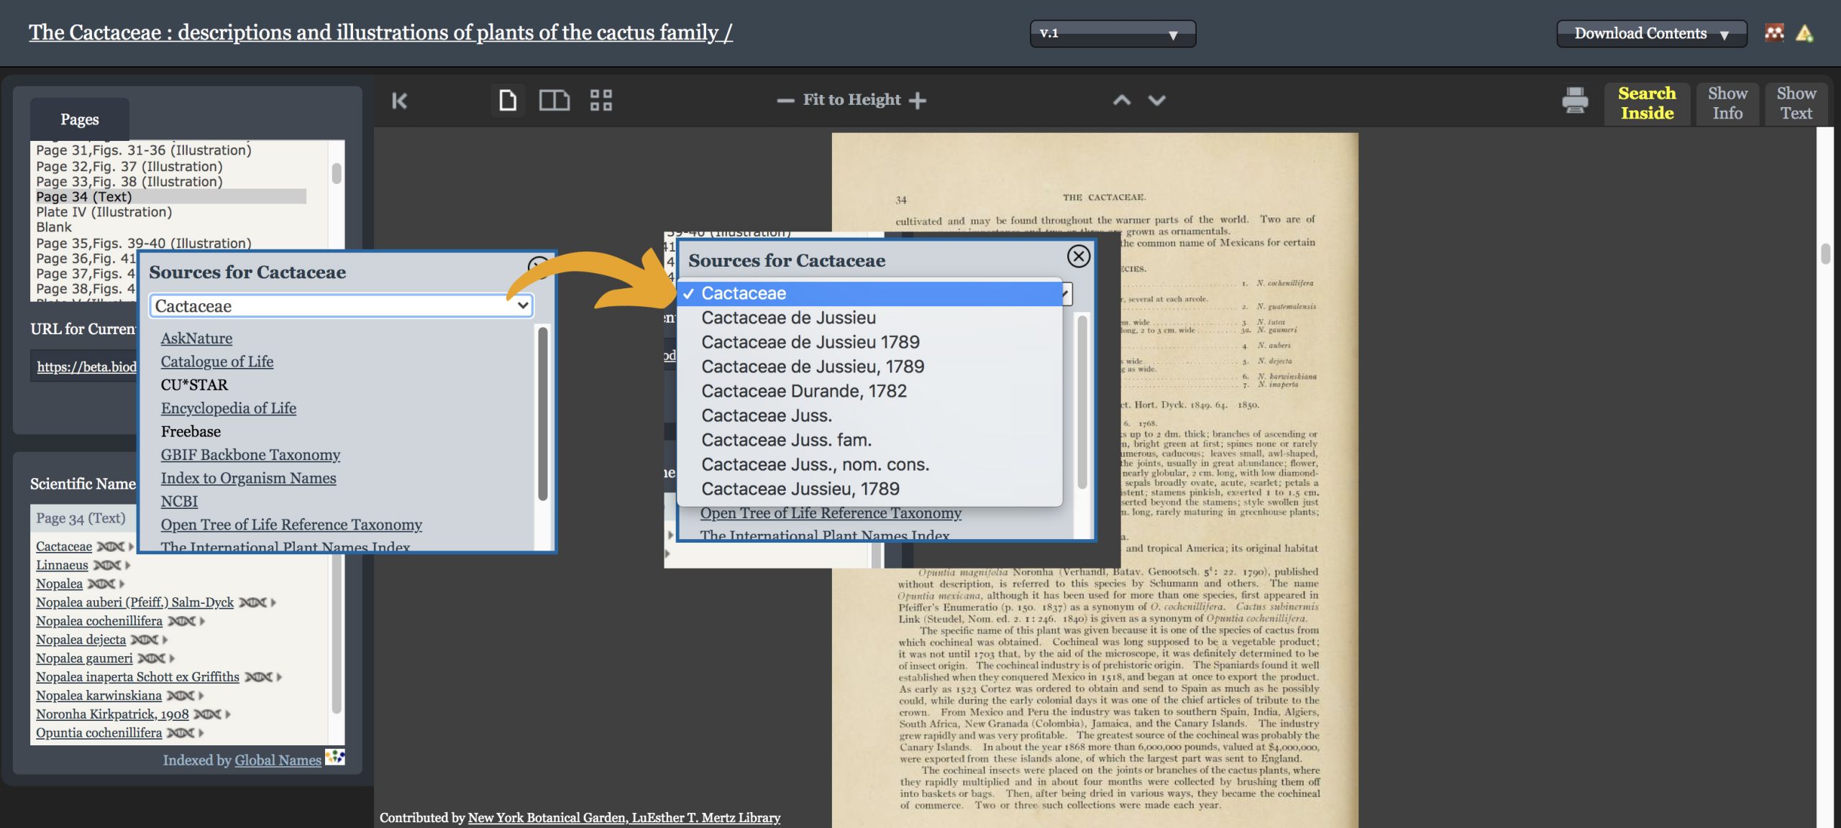Viewport: 1841px width, 828px height.
Task: Open the Pages tab
Action: pyautogui.click(x=79, y=119)
